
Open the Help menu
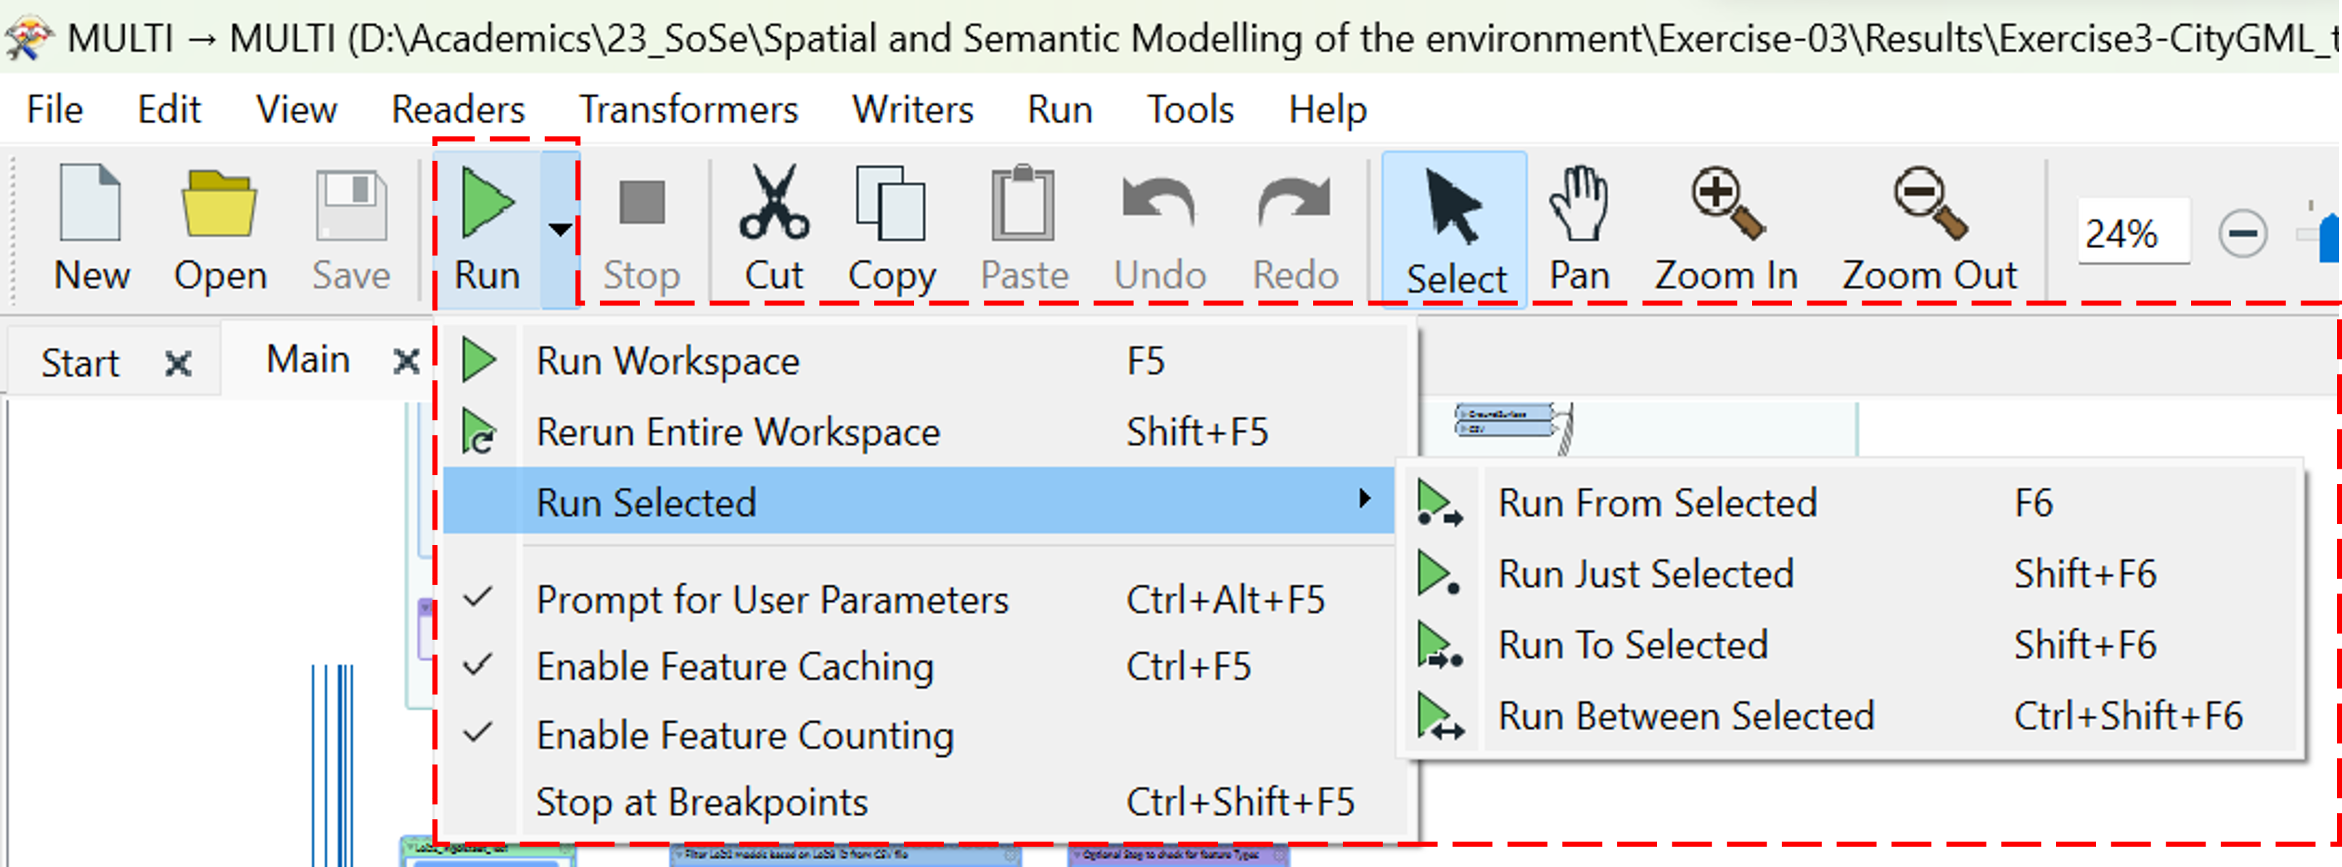1328,109
